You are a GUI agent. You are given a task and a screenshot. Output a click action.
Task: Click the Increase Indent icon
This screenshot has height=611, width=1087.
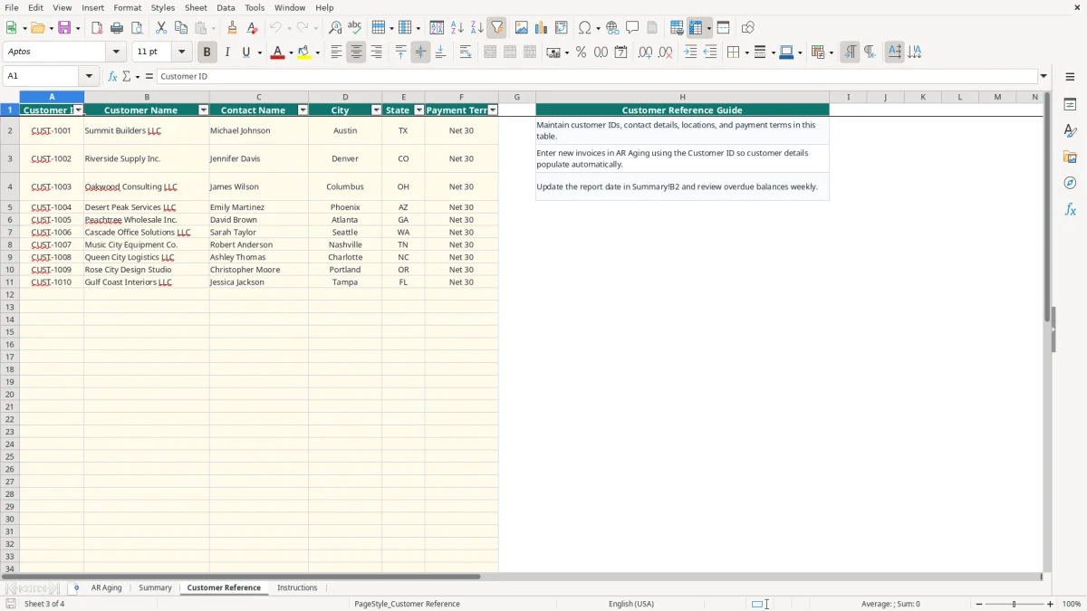point(690,53)
